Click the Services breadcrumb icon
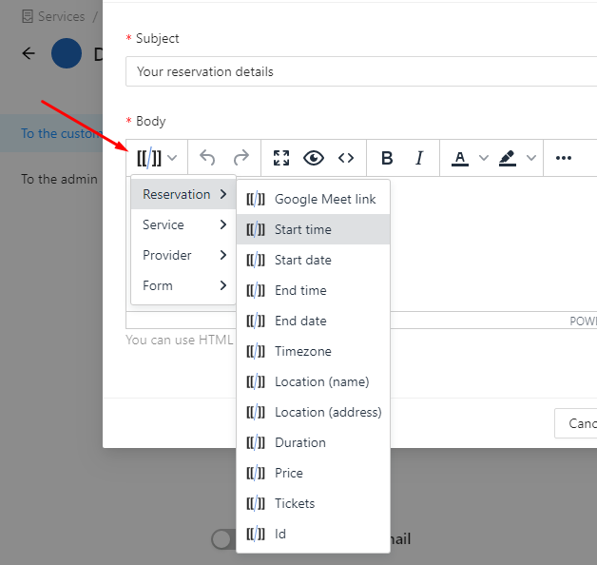This screenshot has height=565, width=597. 28,16
